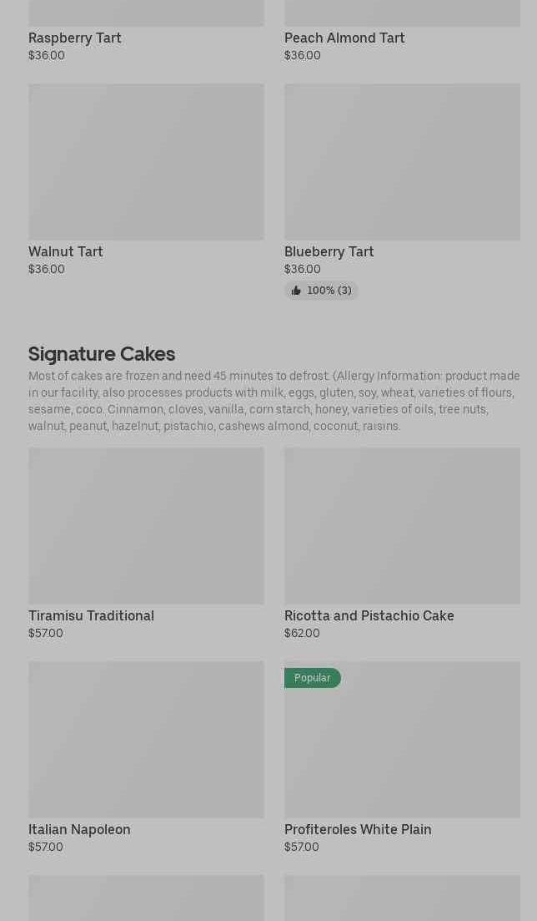Click the thumbs-up icon under Blueberry Tart
This screenshot has width=537, height=921.
(x=296, y=291)
